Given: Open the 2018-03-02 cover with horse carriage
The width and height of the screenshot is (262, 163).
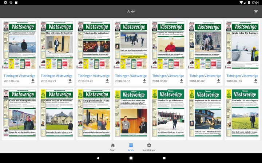Looking at the screenshot, I should point(205,45).
